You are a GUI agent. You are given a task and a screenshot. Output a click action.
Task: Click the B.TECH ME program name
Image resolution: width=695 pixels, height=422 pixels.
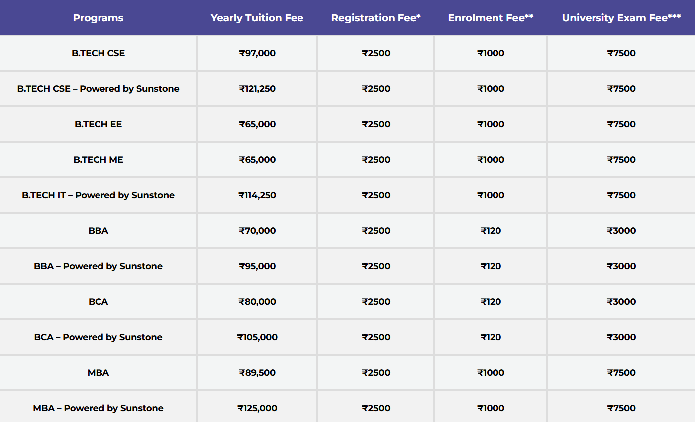98,160
